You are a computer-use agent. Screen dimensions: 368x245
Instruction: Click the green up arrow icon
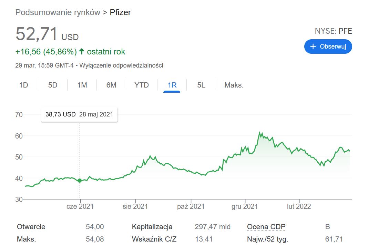coord(82,52)
